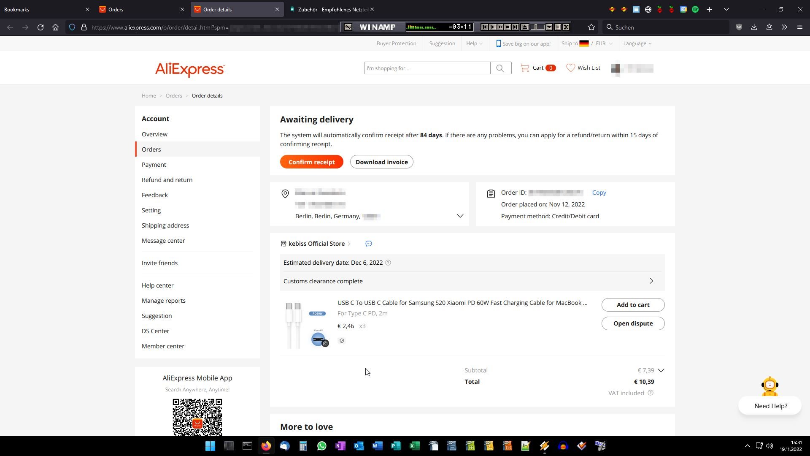Click the help icon beside estimated delivery date

388,263
